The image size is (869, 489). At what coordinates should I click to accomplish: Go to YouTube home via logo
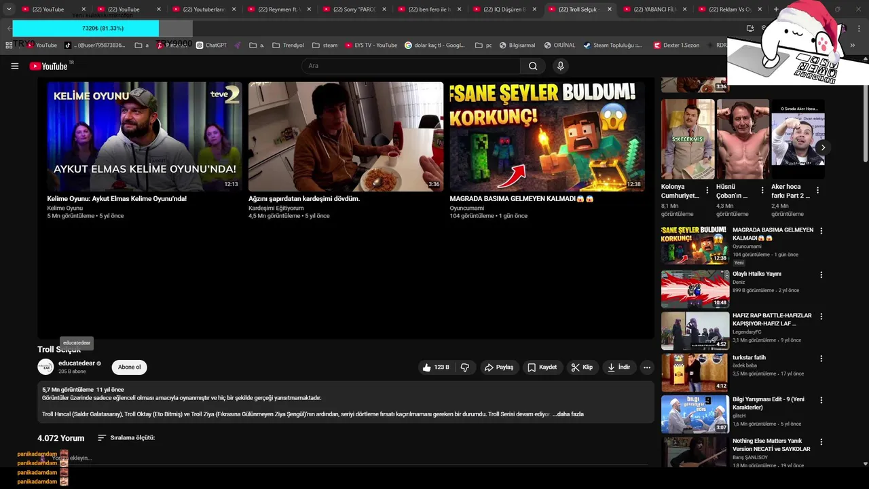coord(48,66)
